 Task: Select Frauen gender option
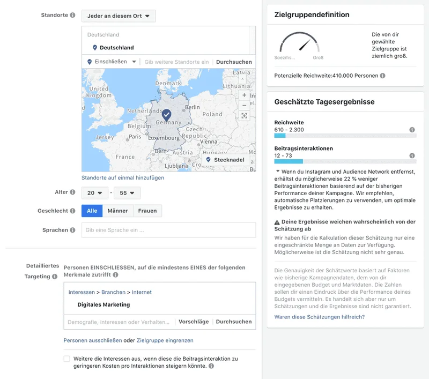147,211
